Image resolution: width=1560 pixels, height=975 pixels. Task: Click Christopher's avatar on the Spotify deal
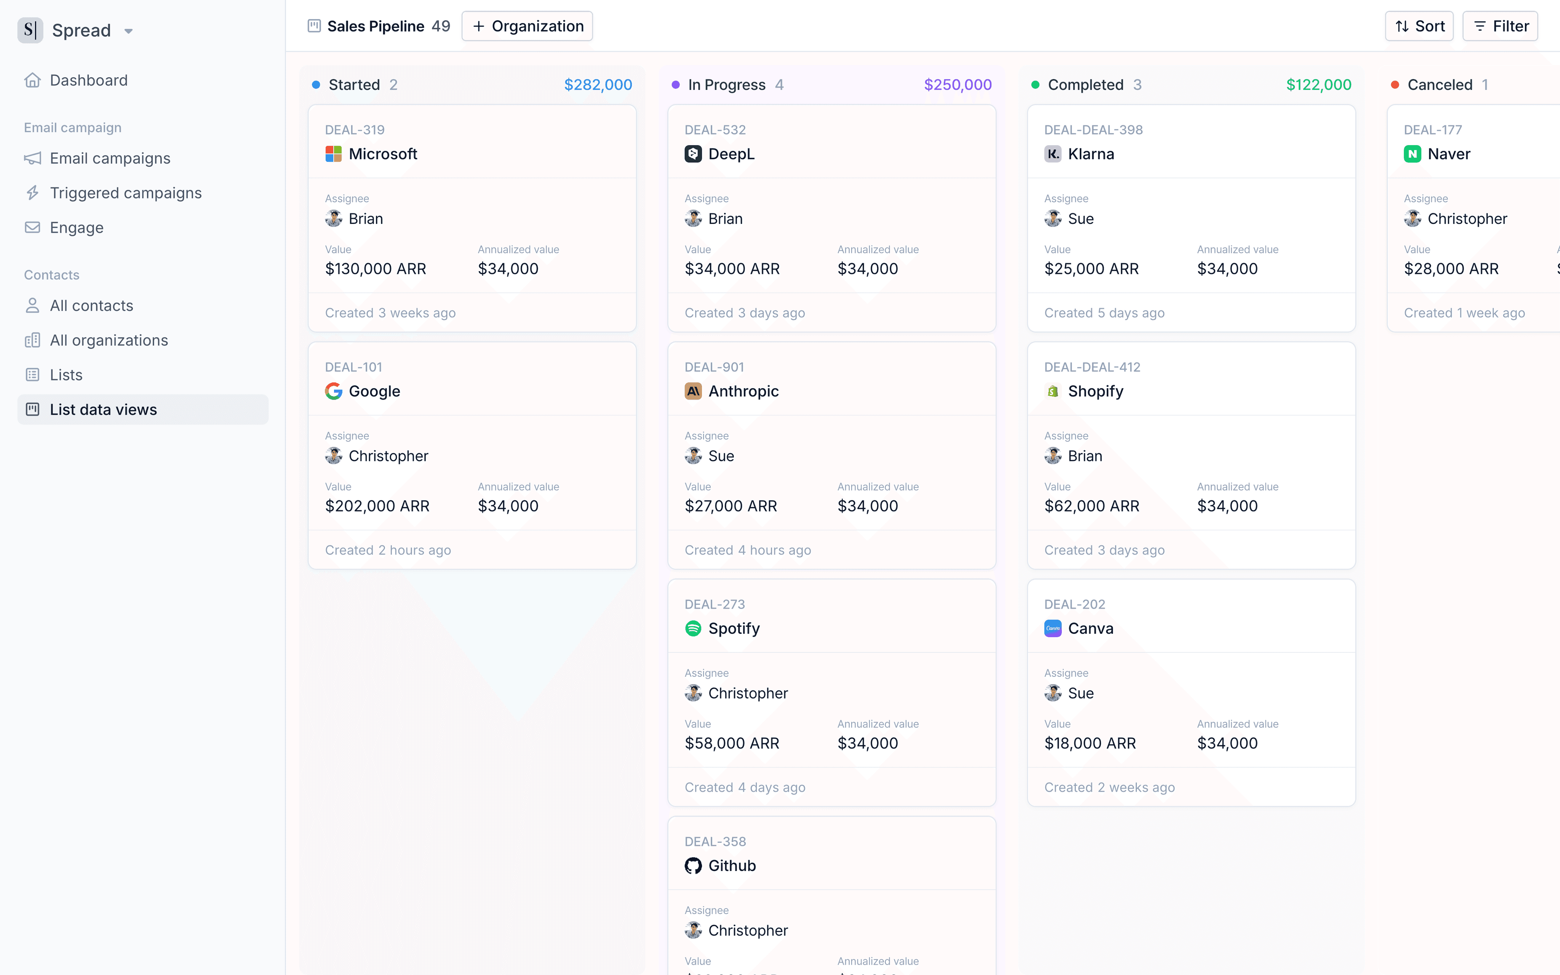(693, 693)
